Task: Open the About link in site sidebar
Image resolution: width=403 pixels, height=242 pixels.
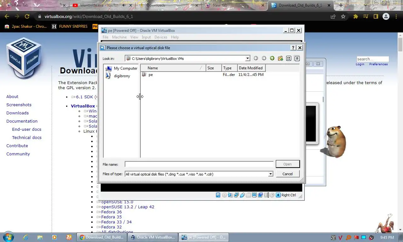Action: (12, 97)
